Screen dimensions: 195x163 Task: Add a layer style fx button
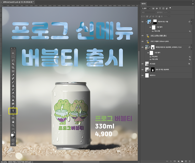(x=171, y=161)
